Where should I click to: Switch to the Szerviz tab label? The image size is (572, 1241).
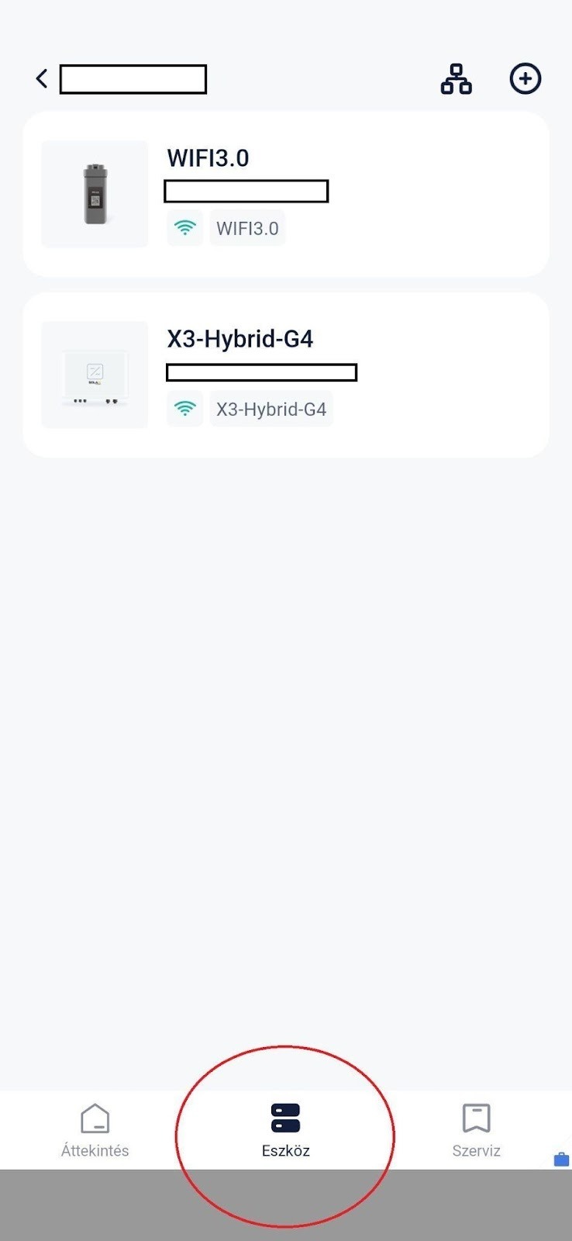(x=476, y=1150)
